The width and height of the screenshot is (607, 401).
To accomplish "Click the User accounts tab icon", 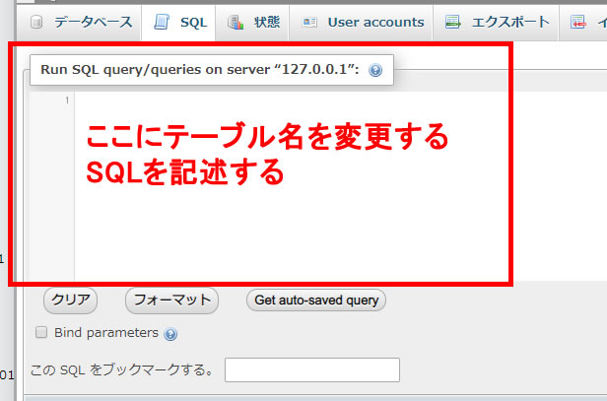I will coord(309,22).
